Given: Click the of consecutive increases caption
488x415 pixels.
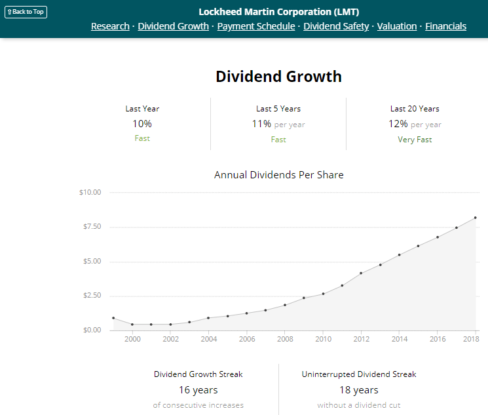Looking at the screenshot, I should click(x=198, y=405).
